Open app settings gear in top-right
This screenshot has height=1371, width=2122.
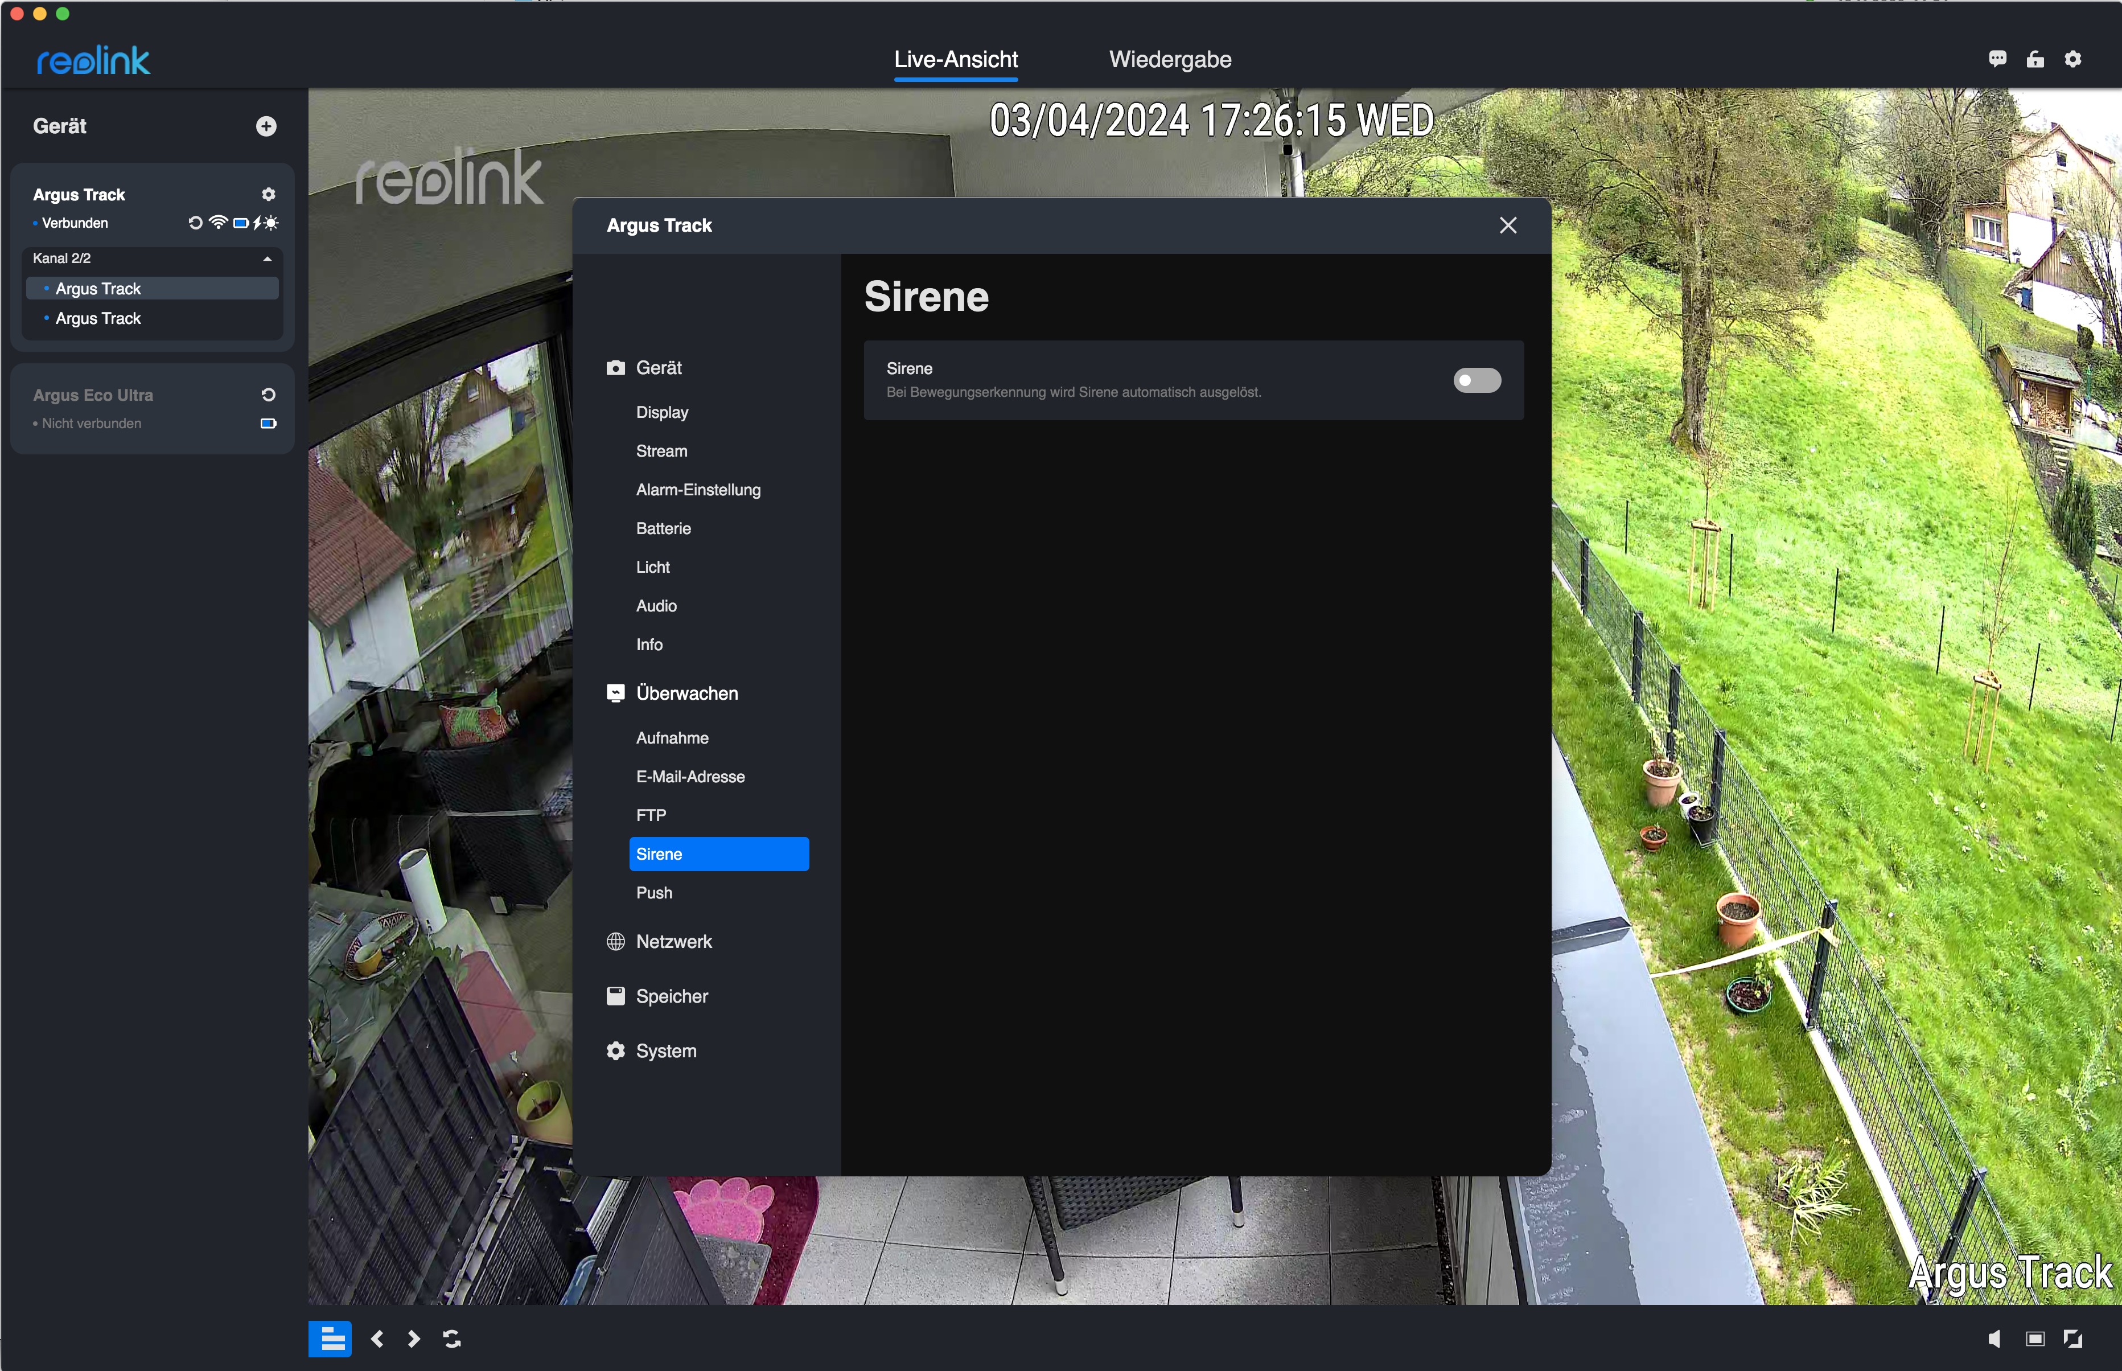pos(2073,59)
